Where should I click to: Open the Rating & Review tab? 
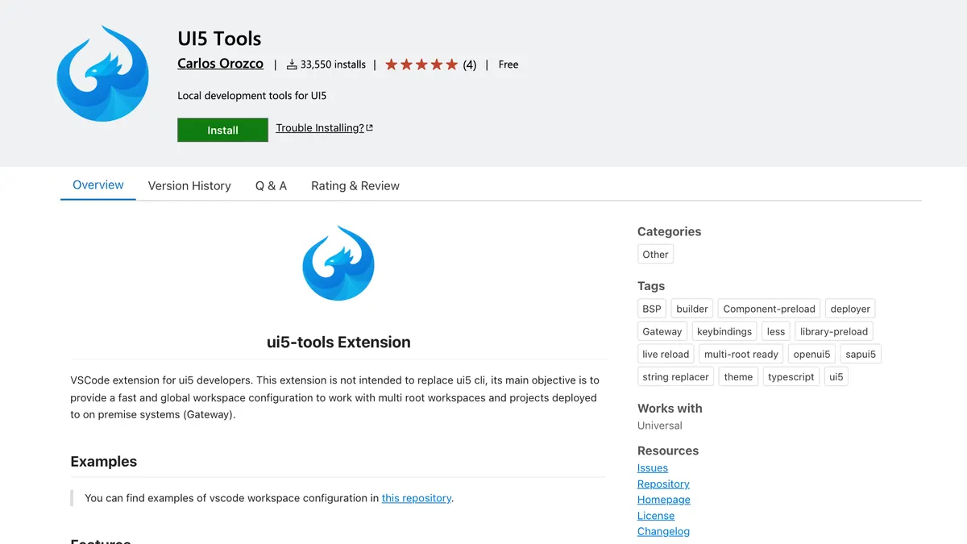[355, 185]
